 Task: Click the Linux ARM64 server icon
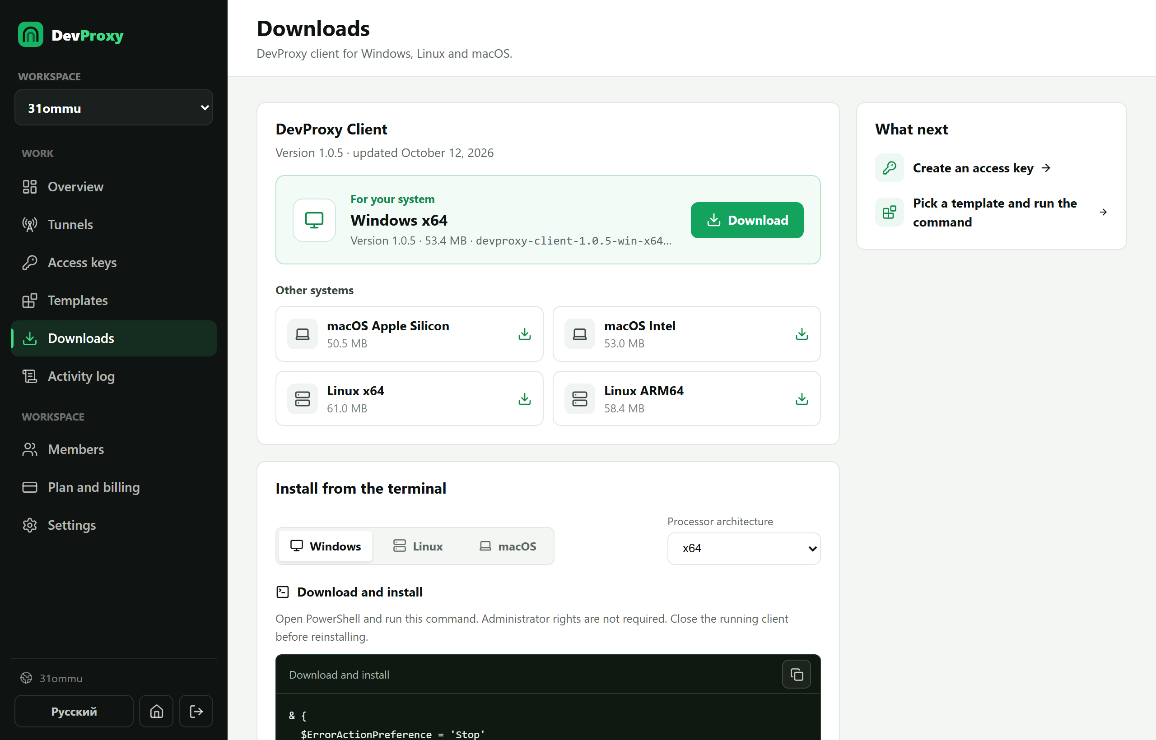point(579,399)
